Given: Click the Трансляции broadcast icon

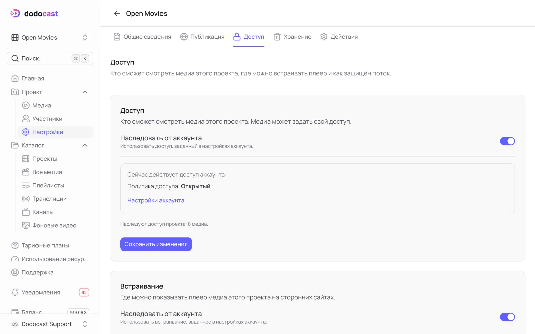Looking at the screenshot, I should 26,199.
